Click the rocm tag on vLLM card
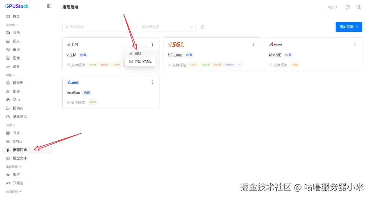The width and height of the screenshot is (370, 198). pyautogui.click(x=104, y=64)
